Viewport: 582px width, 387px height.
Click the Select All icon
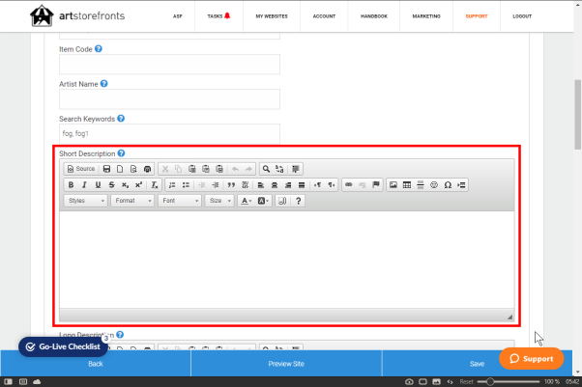pyautogui.click(x=296, y=169)
